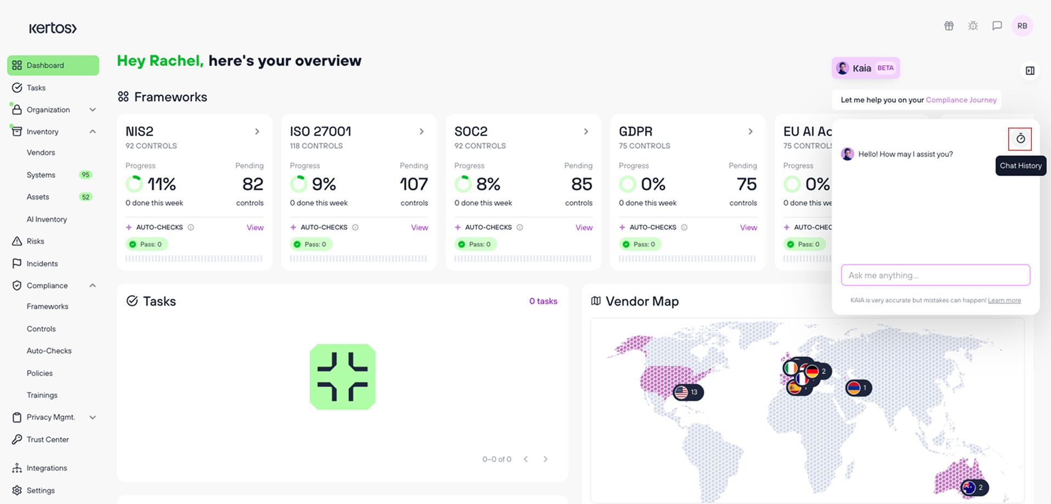The image size is (1051, 504).
Task: Click the Australia vendor marker
Action: pos(975,487)
